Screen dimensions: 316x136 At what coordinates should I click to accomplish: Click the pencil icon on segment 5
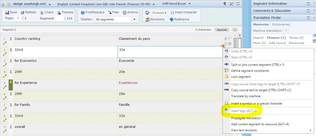tap(4, 87)
